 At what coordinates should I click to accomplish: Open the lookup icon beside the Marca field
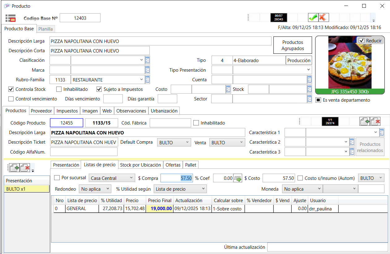pyautogui.click(x=147, y=70)
